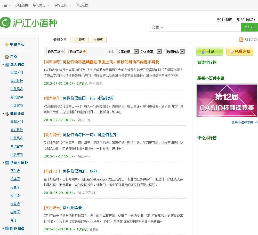Open the top-left list menu icon
This screenshot has width=258, height=235.
(5, 5)
